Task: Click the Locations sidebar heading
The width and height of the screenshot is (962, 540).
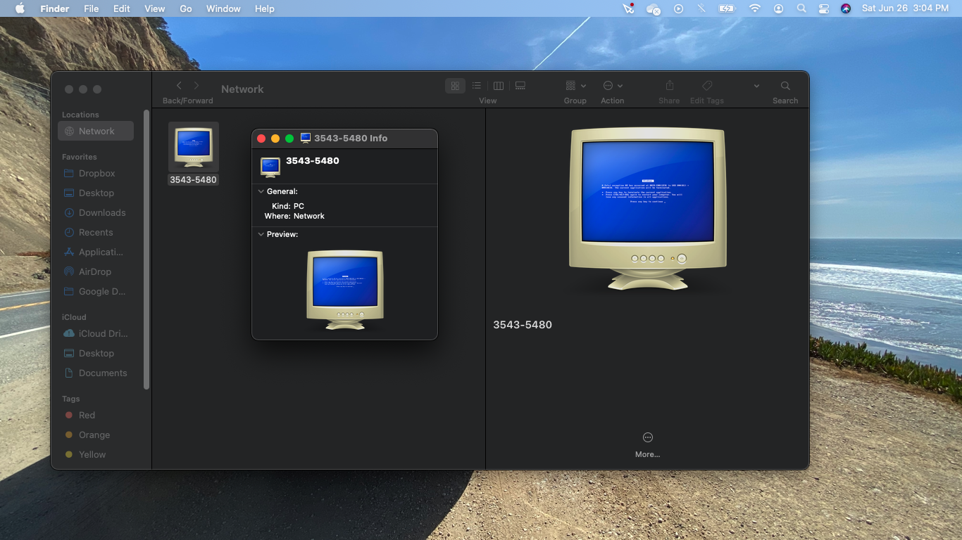Action: [x=80, y=115]
